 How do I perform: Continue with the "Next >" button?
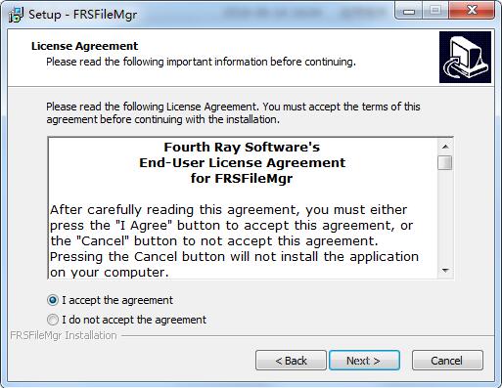coord(364,361)
